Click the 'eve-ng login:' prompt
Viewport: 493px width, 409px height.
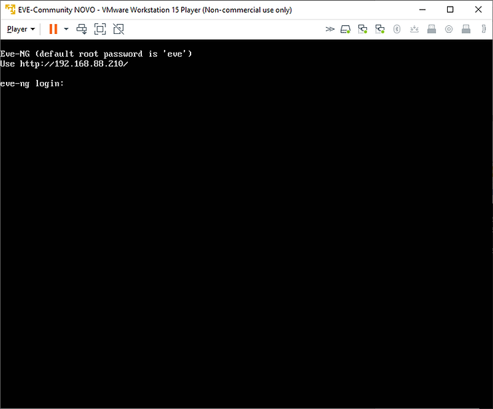tap(32, 84)
